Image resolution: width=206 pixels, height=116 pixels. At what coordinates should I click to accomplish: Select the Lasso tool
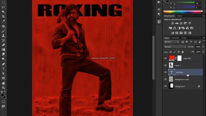[3, 7]
